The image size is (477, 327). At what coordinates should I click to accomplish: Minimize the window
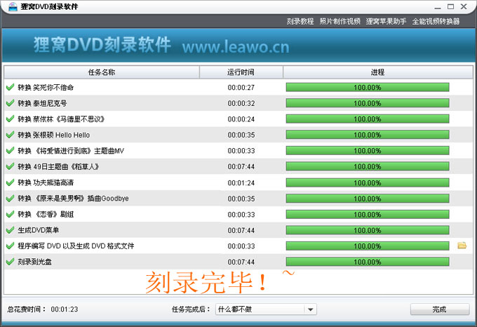pos(438,7)
